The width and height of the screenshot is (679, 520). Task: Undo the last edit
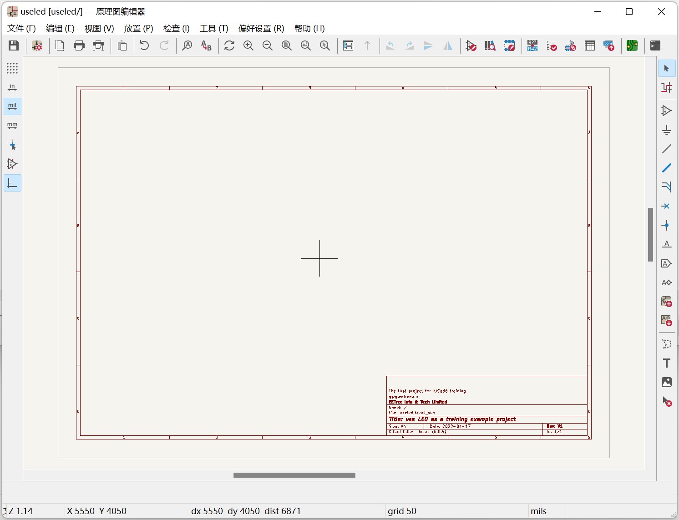click(x=144, y=45)
